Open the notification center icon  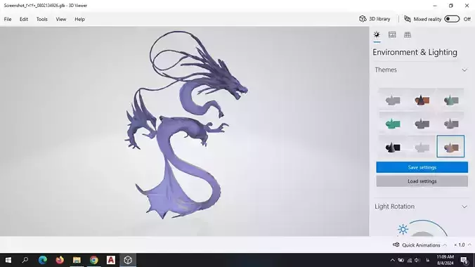point(464,260)
